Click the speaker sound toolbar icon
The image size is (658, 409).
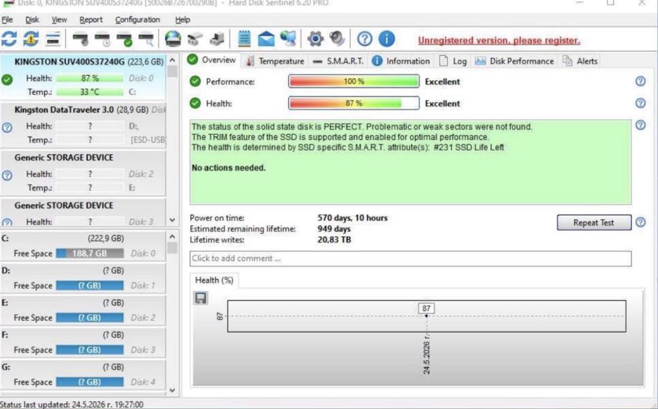point(337,39)
